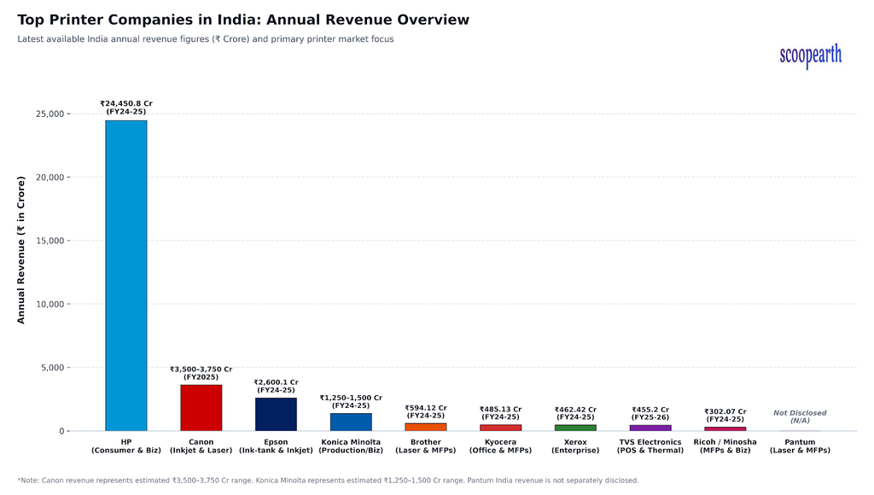Image resolution: width=874 pixels, height=495 pixels.
Task: Click the green Xerox revenue bar
Action: pyautogui.click(x=575, y=428)
